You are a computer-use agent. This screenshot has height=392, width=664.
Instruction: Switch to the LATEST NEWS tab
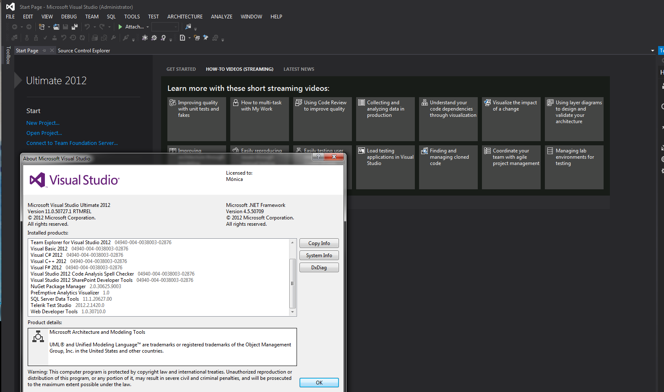299,69
